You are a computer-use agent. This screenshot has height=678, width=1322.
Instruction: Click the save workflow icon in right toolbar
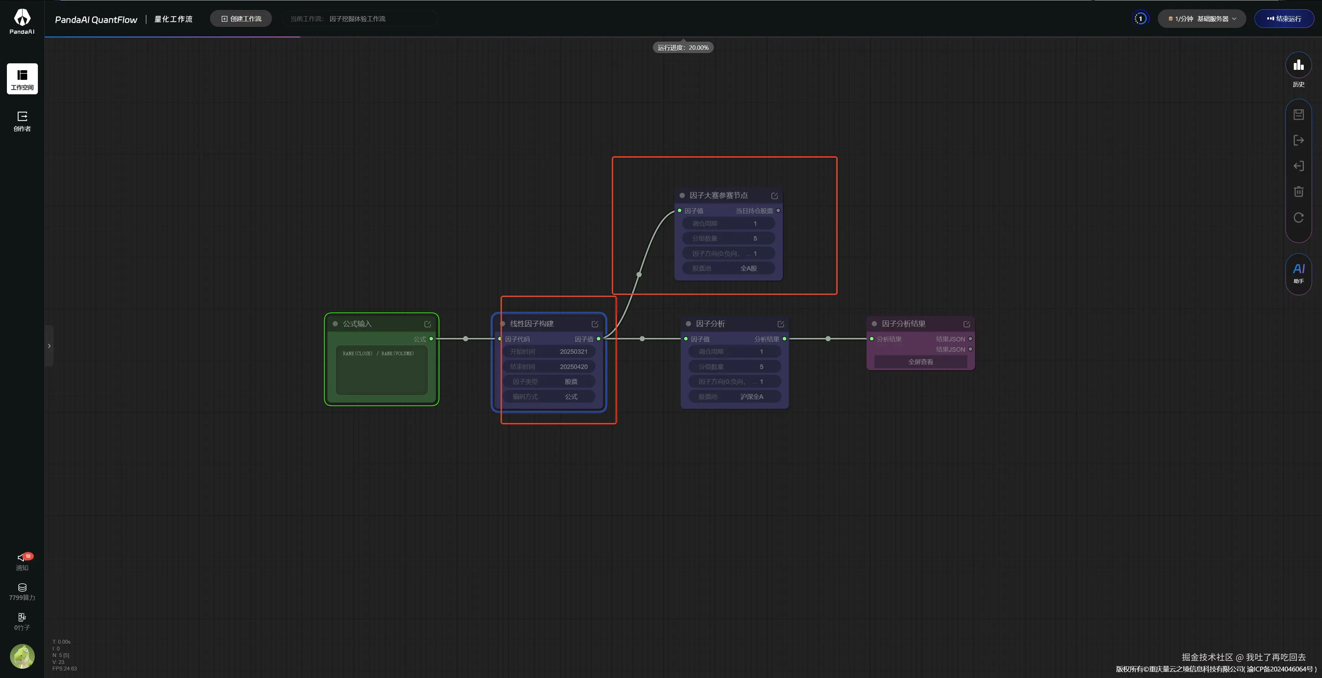coord(1298,114)
